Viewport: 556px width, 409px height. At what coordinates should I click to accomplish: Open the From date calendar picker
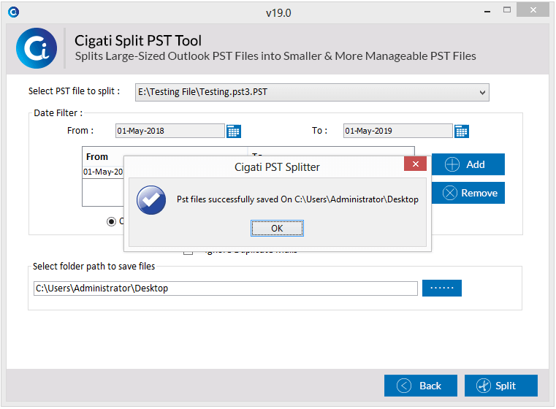pos(234,131)
